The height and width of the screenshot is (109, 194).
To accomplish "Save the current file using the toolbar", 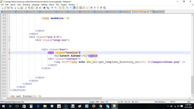I will click(x=8, y=8).
